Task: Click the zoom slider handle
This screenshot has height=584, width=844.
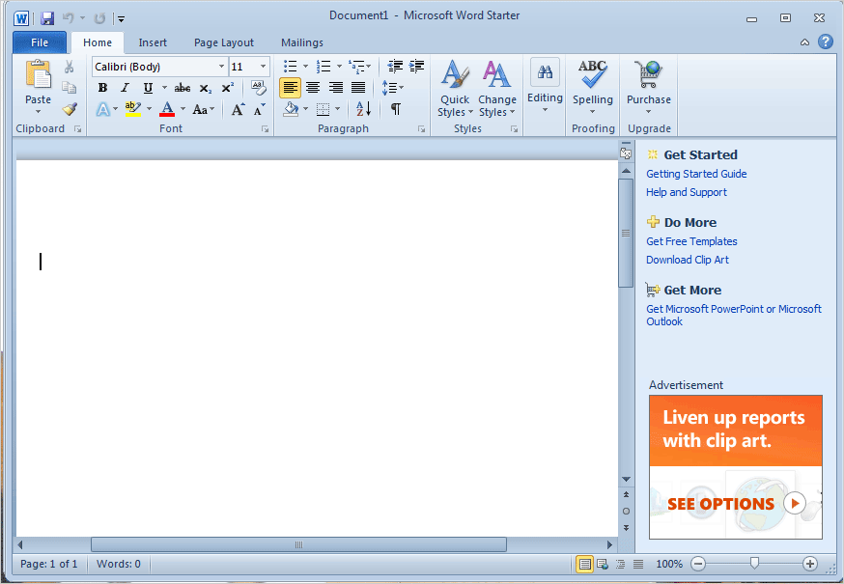Action: 754,563
